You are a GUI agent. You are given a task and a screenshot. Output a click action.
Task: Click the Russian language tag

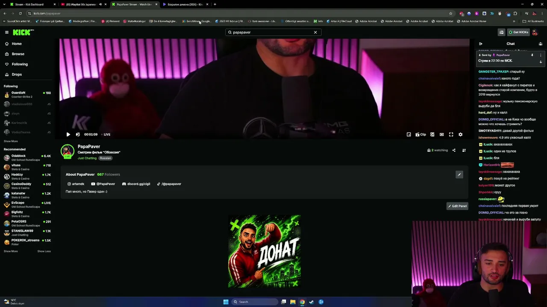105,158
